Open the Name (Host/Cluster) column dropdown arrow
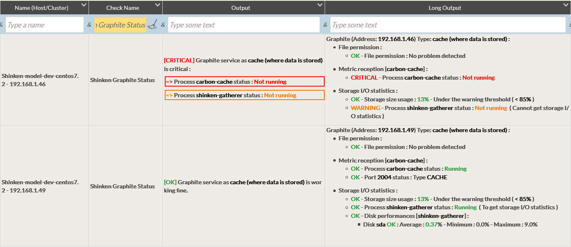 (84, 5)
